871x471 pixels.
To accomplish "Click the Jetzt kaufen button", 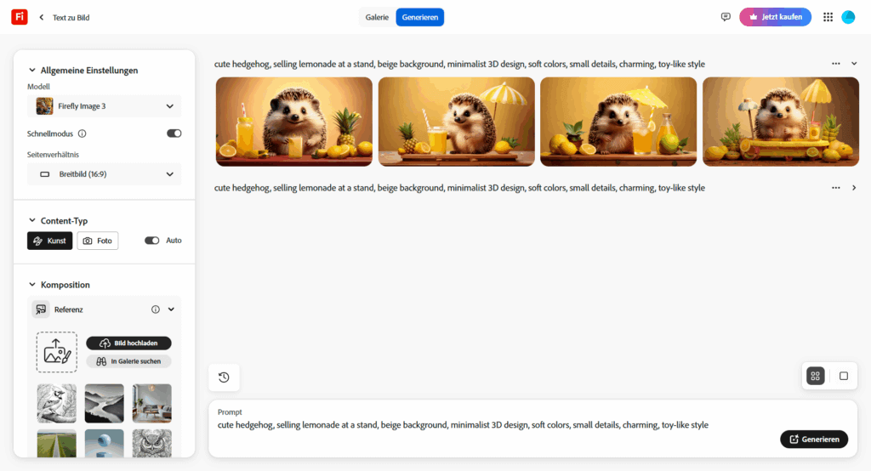I will click(775, 17).
